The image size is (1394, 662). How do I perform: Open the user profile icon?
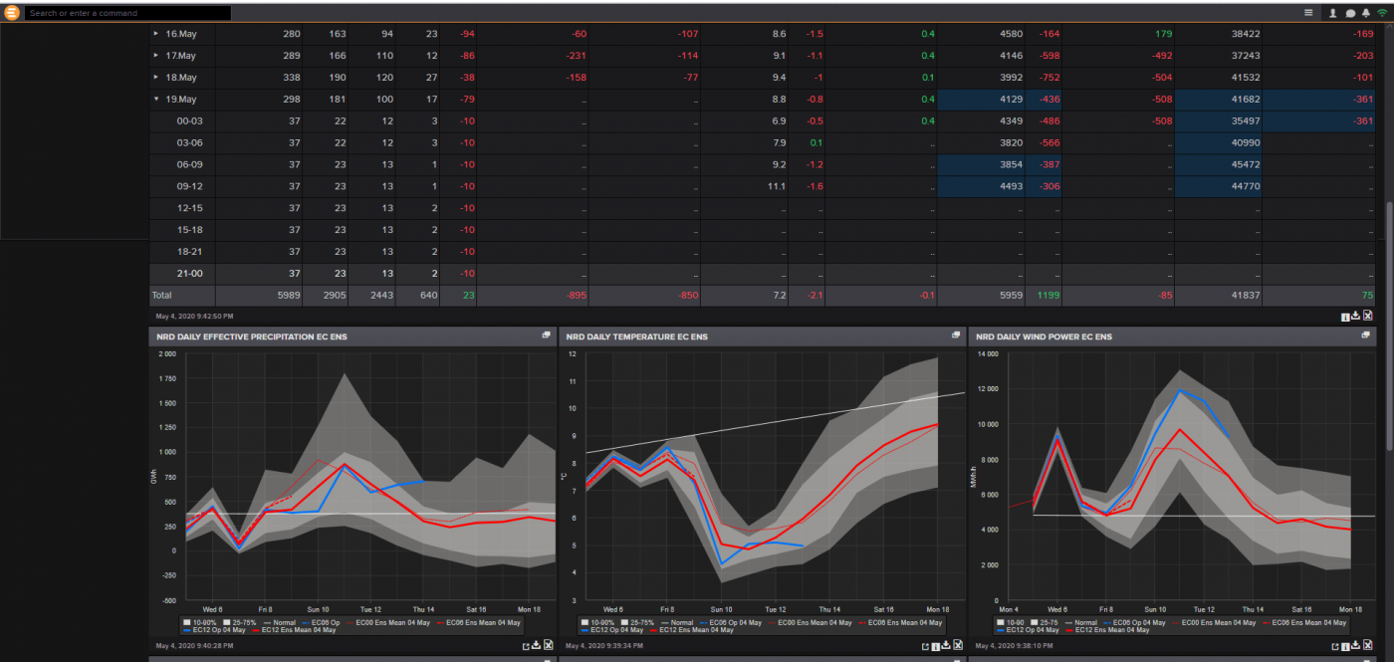(1332, 13)
